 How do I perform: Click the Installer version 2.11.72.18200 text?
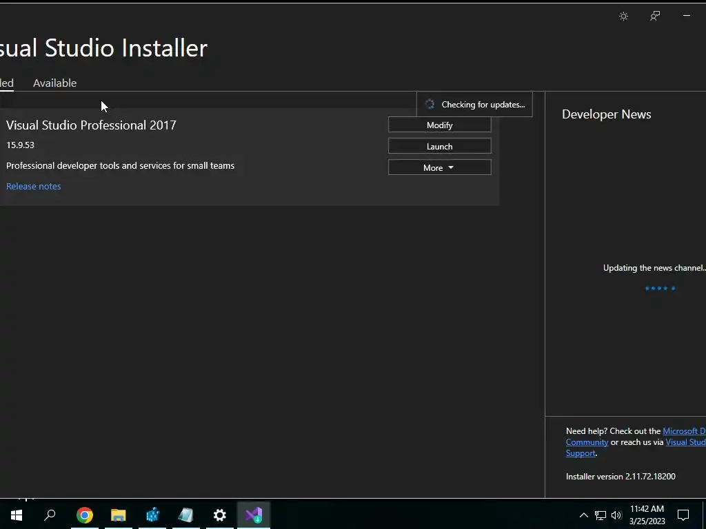[x=621, y=477]
